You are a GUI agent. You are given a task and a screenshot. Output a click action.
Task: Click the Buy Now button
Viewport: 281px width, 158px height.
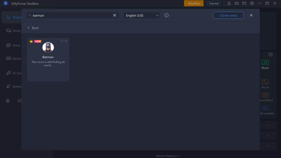[x=194, y=4]
